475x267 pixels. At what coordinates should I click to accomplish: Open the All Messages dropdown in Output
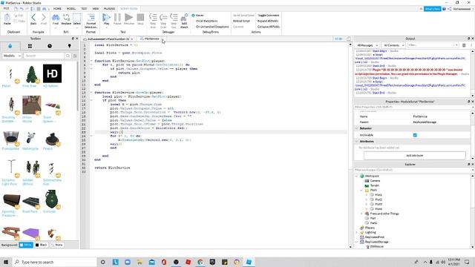coord(367,45)
